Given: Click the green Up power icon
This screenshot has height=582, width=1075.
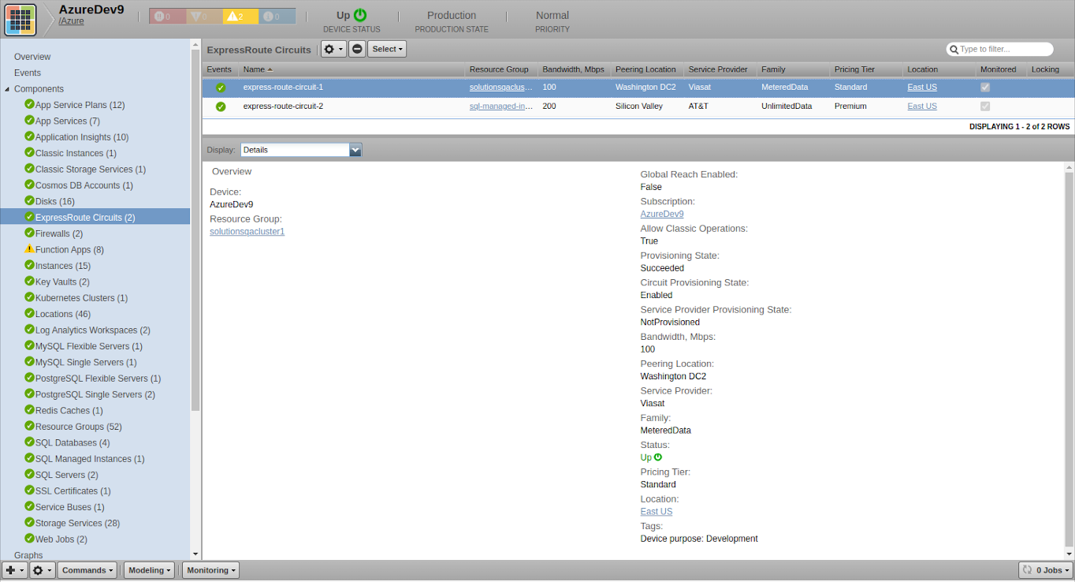Looking at the screenshot, I should click(360, 15).
